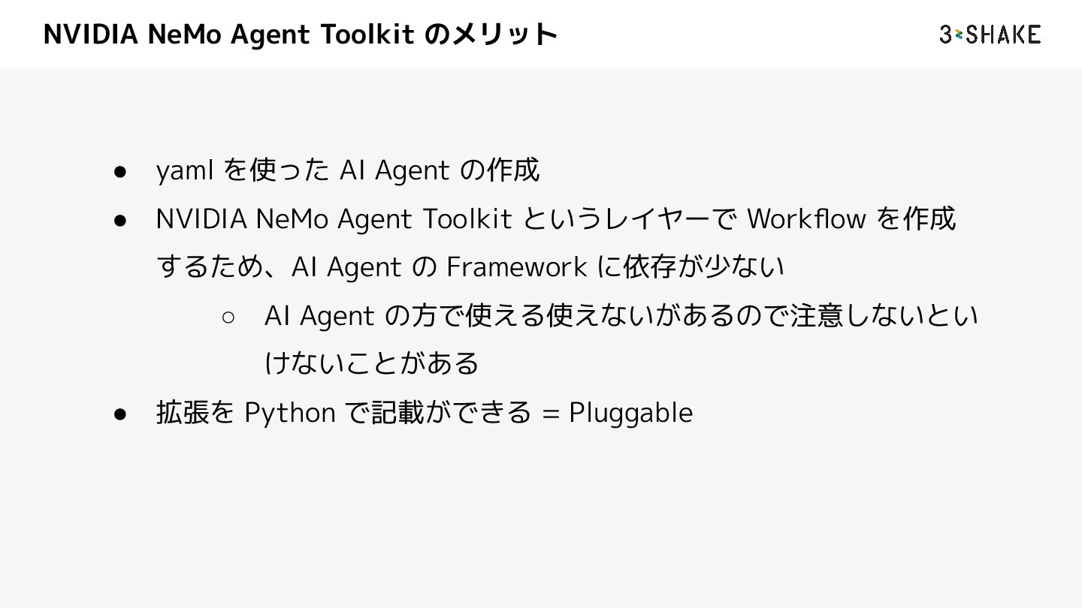Click the bullet dot before NVIDIA NeMo Agent Toolkit line
1082x608 pixels.
click(119, 221)
